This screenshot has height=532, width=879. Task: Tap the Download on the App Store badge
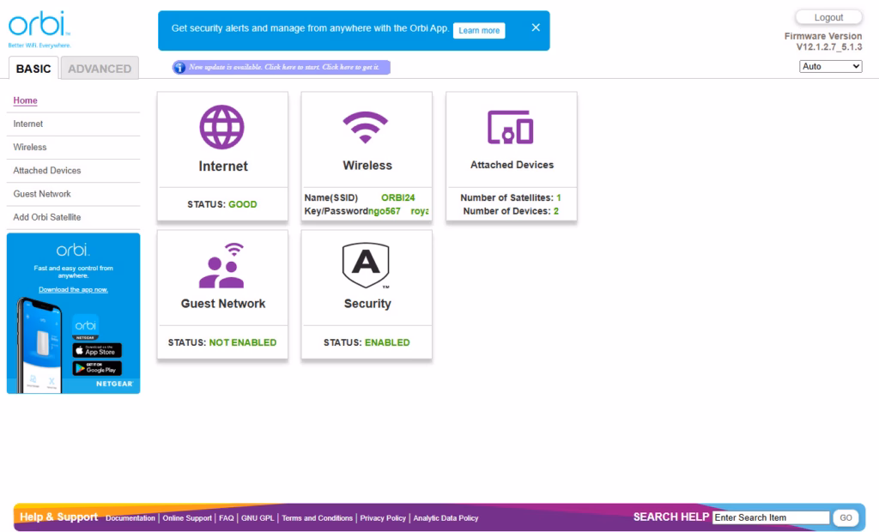(96, 350)
